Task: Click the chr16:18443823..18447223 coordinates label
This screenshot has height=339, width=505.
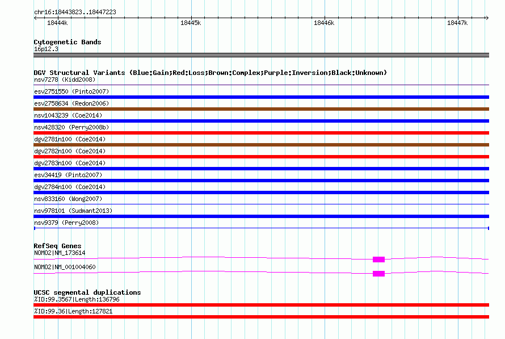Action: pos(75,12)
